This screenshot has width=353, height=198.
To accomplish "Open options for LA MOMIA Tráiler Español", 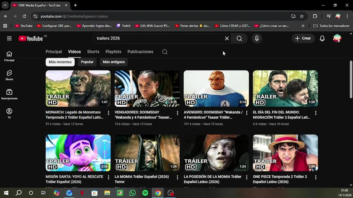I will [x=177, y=177].
